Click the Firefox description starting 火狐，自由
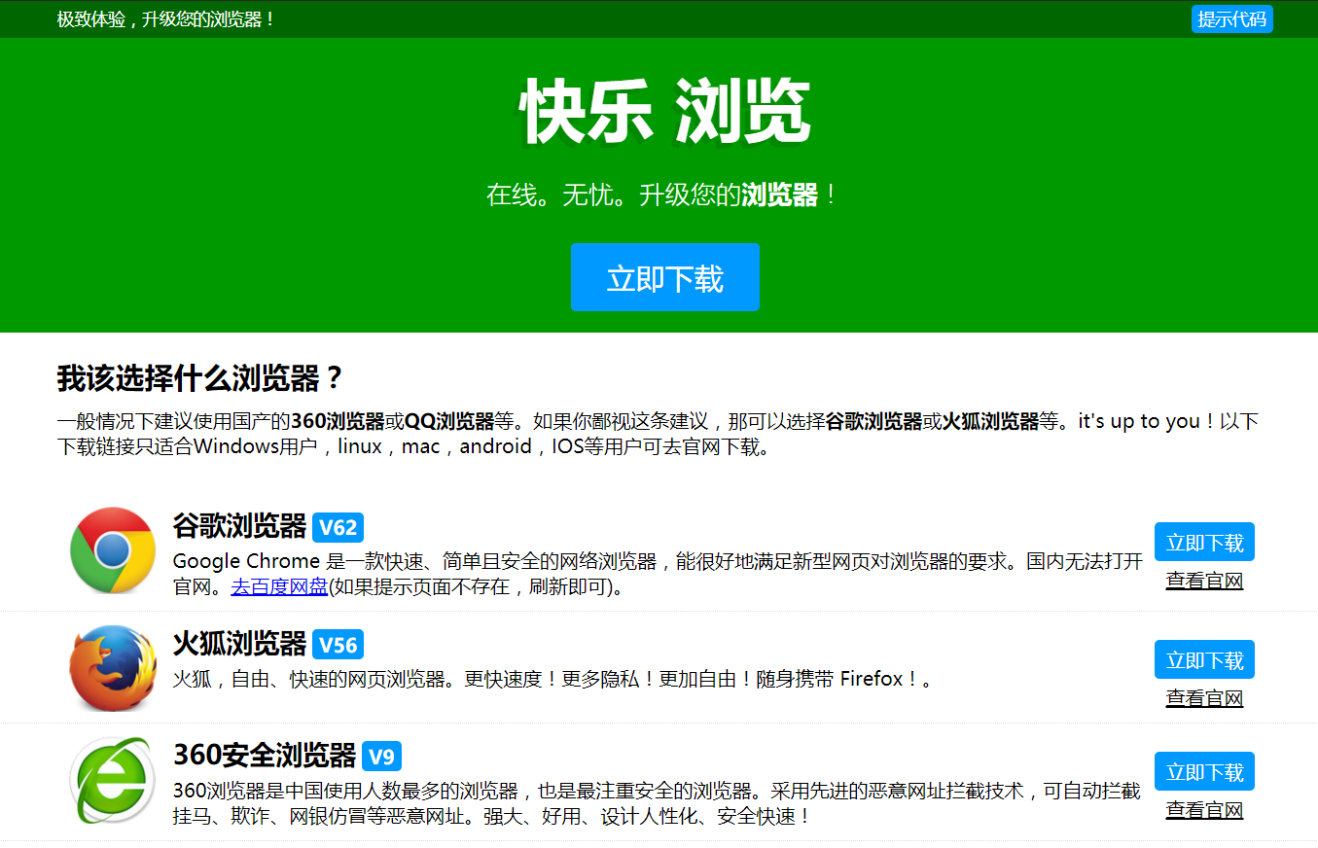Viewport: 1318px width, 848px height. click(x=553, y=679)
